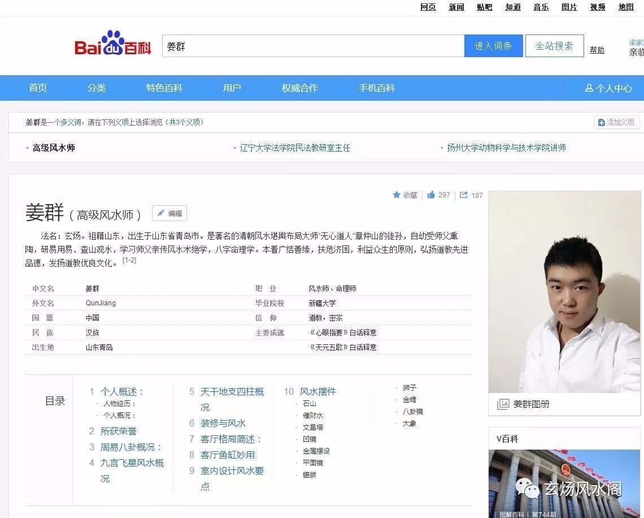Jump to subsection 个人概况
Screen dimensions: 644x518
pyautogui.click(x=119, y=415)
